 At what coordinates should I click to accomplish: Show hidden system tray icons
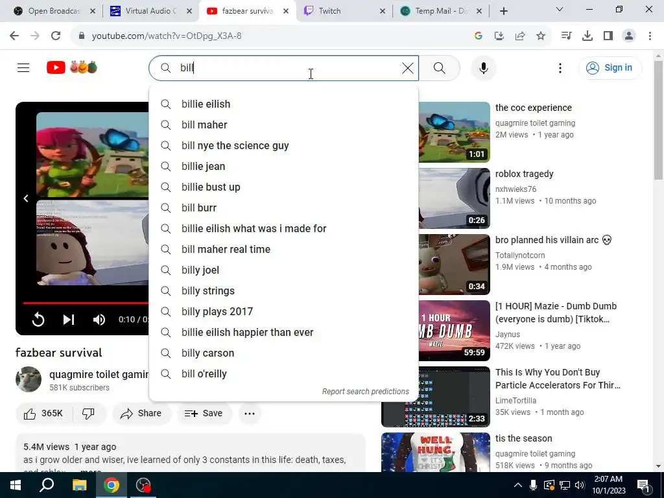518,485
